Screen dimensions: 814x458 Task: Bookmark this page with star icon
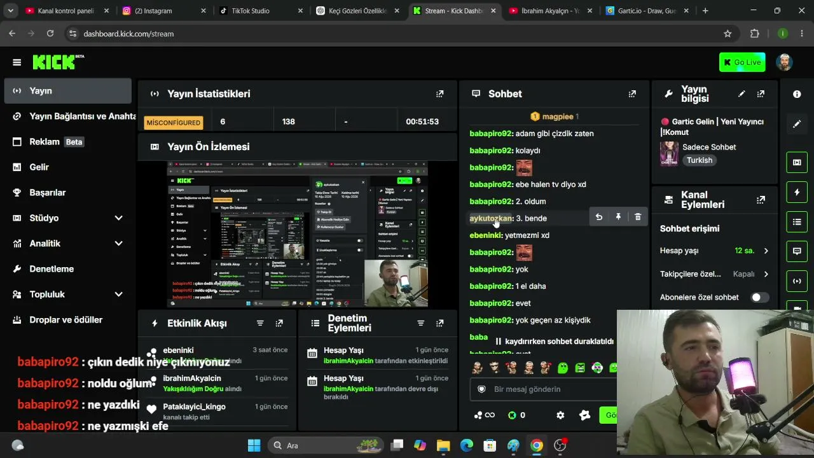coord(728,34)
